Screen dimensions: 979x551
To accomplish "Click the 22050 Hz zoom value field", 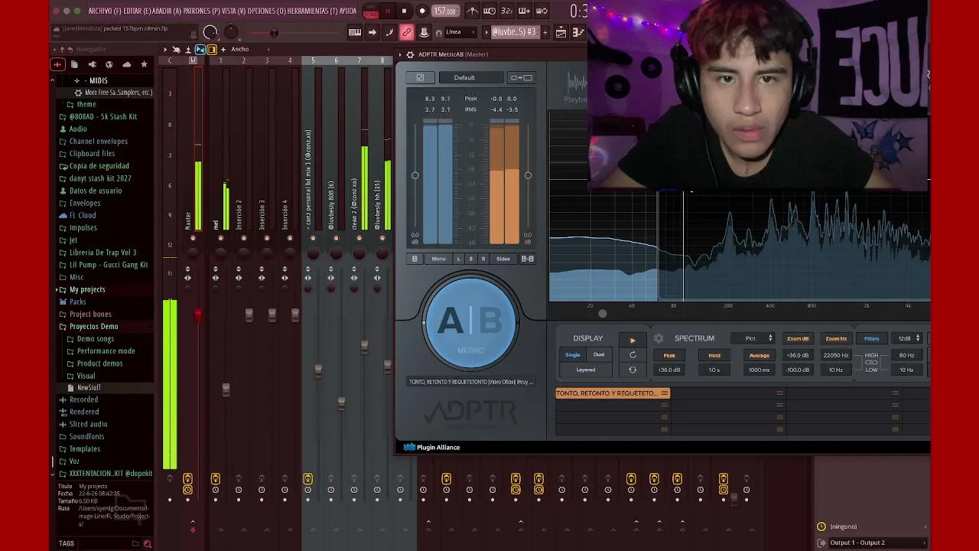I will [836, 355].
